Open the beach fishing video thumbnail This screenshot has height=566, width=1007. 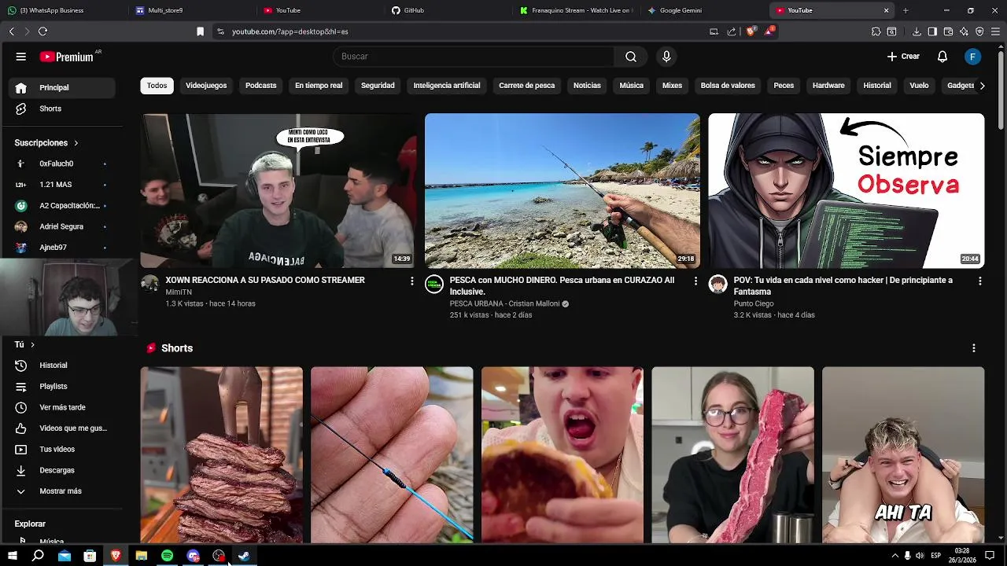point(563,191)
